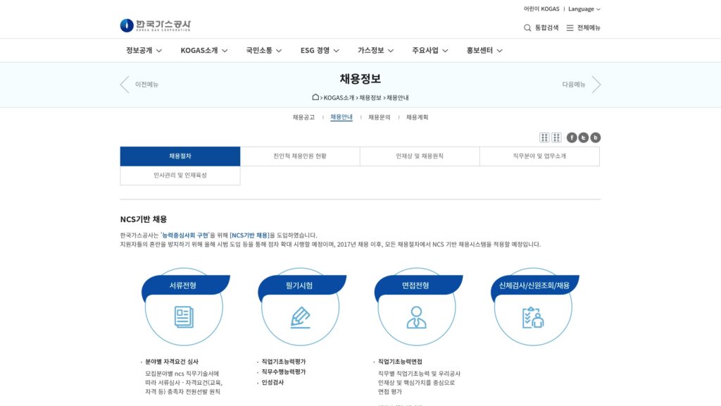Open 통합검색 via the magnifier icon

(x=527, y=27)
